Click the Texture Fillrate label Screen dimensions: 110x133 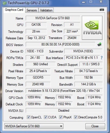[63, 71]
